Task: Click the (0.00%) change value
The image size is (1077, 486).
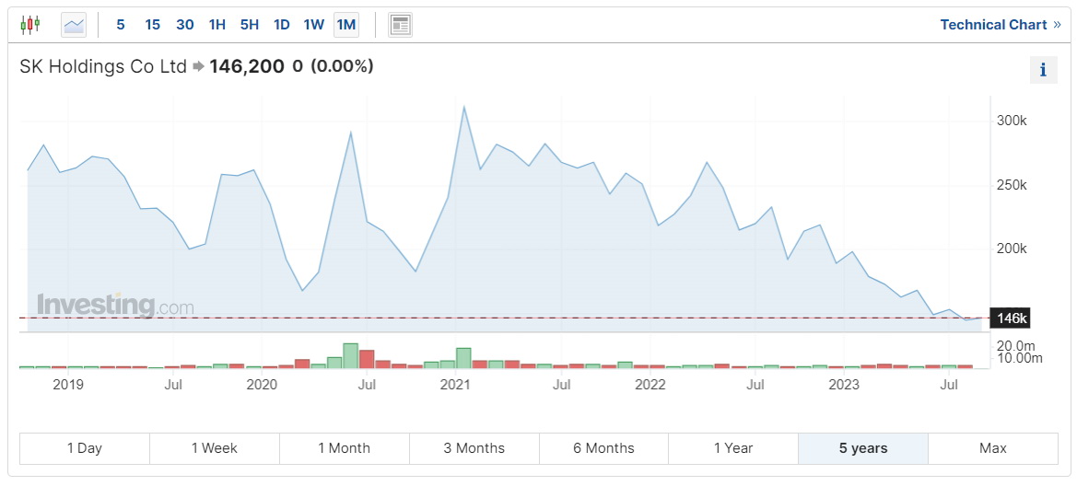Action: pos(342,66)
